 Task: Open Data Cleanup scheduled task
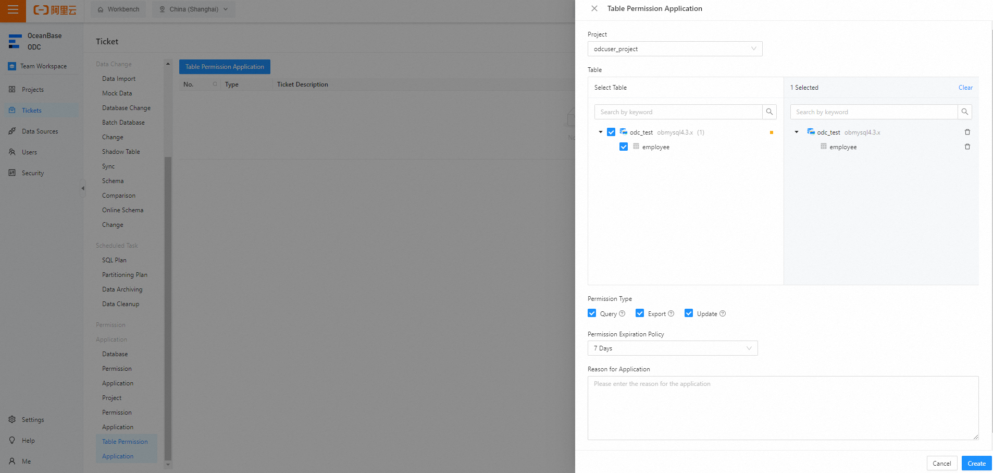click(120, 304)
